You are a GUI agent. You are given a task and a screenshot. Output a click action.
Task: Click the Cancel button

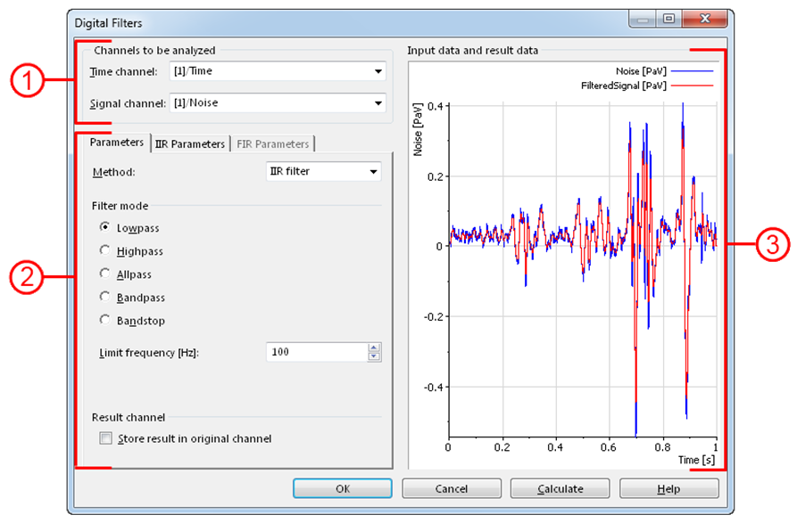coord(452,488)
